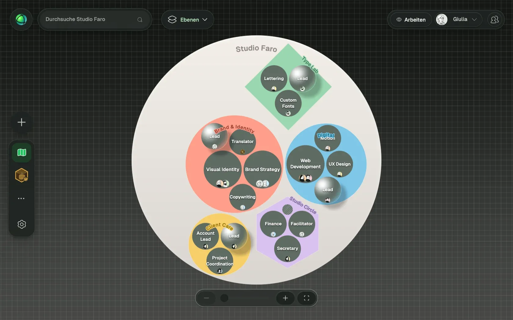Click the Studio Faro circle title
The image size is (513, 320).
click(256, 48)
